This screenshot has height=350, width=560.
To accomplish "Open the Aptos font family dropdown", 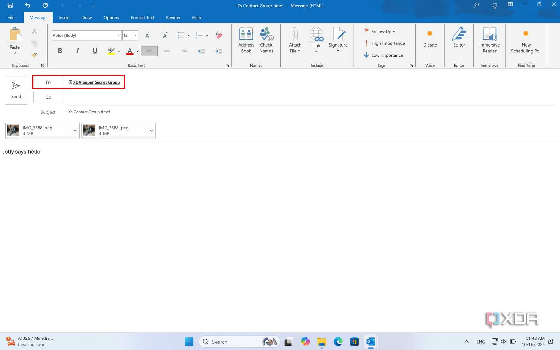I will click(118, 35).
